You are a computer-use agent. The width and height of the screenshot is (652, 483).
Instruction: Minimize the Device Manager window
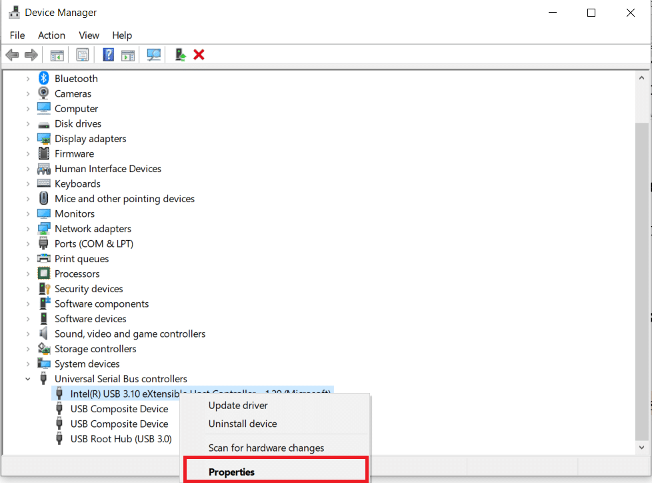553,13
